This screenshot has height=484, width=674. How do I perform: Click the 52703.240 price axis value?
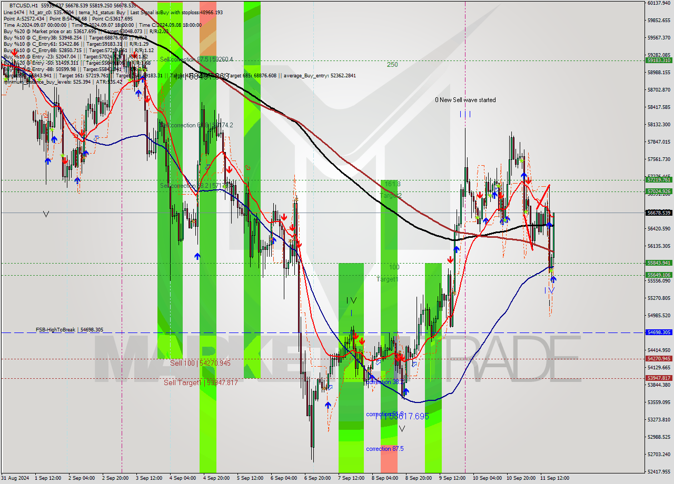click(659, 454)
